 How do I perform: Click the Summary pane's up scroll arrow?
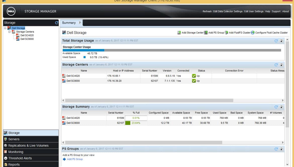click(x=287, y=40)
